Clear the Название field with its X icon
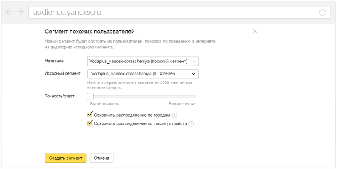Screen dimensions: 337x169 click(x=194, y=62)
